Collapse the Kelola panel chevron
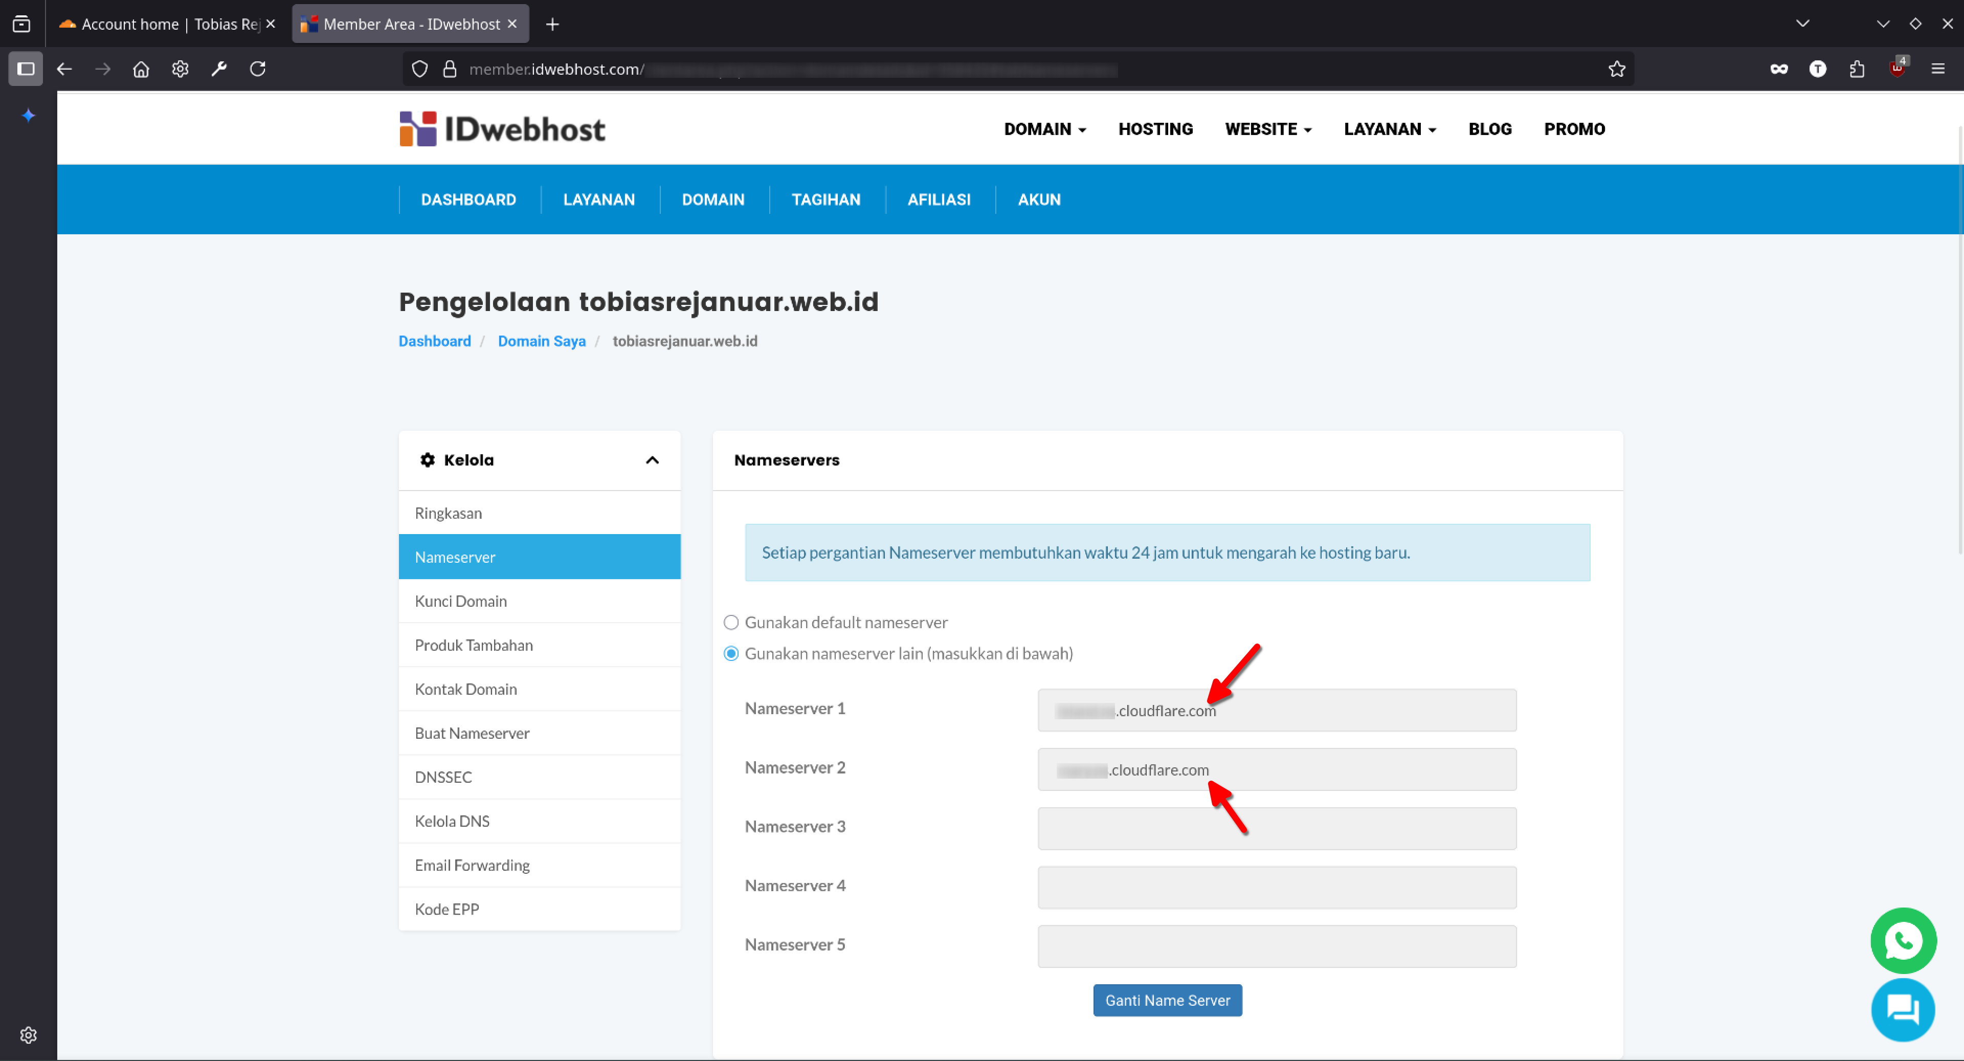The height and width of the screenshot is (1061, 1964). coord(652,460)
